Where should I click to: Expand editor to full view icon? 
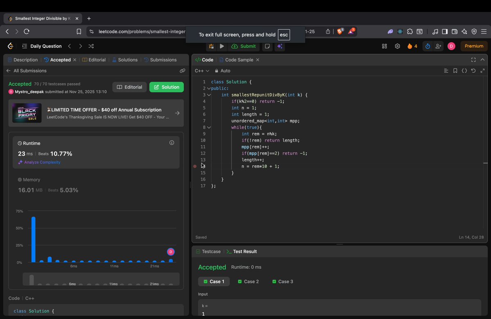click(x=482, y=71)
